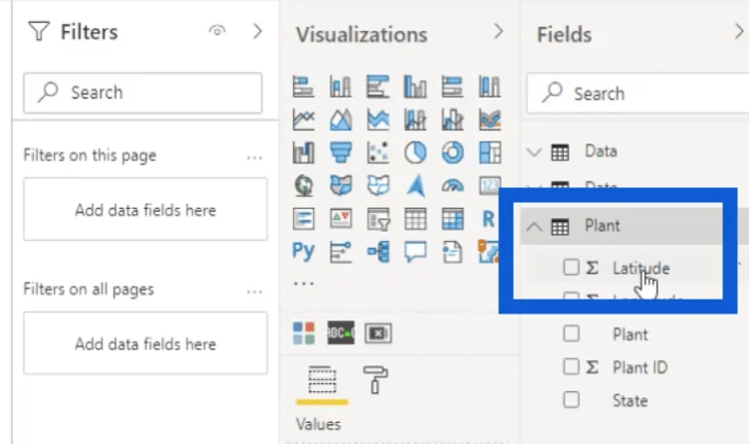Toggle the Filters pane eye icon

pos(217,31)
